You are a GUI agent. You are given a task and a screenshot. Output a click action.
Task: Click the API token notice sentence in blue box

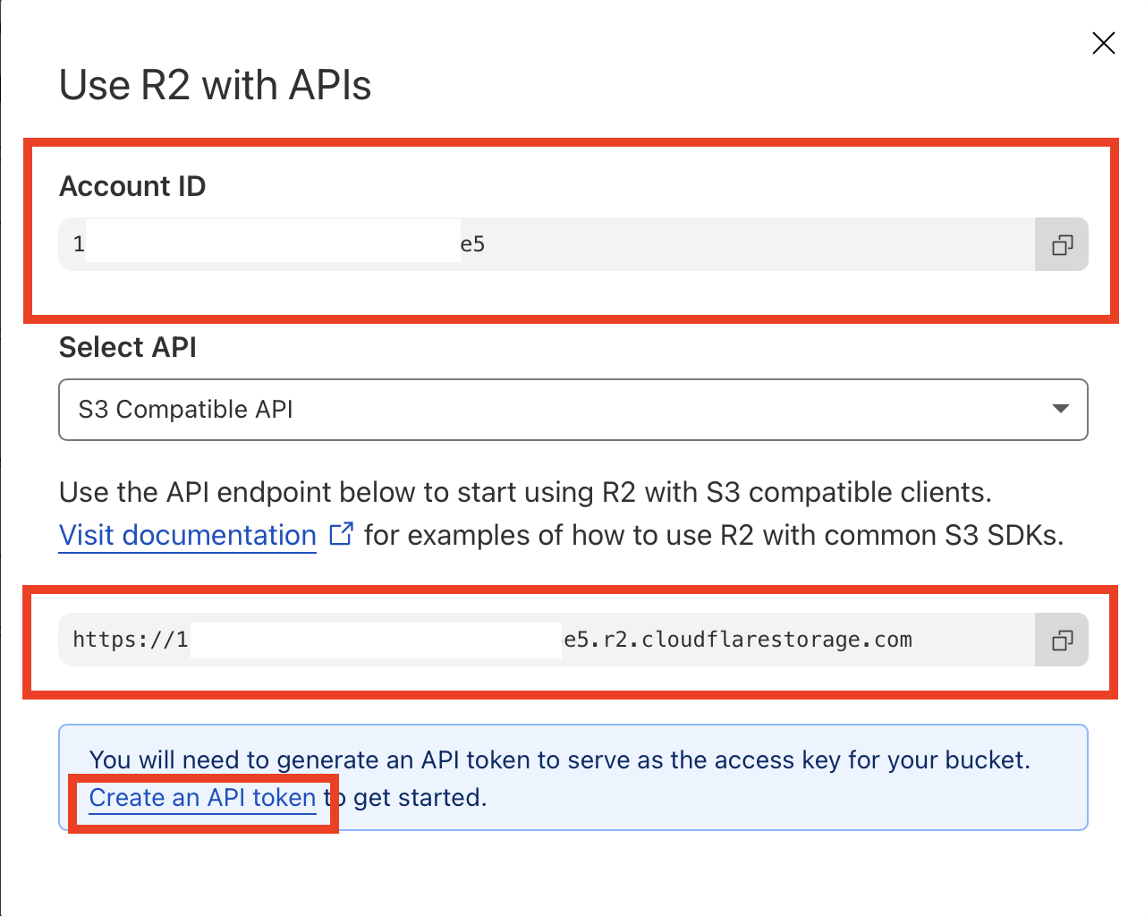point(559,759)
